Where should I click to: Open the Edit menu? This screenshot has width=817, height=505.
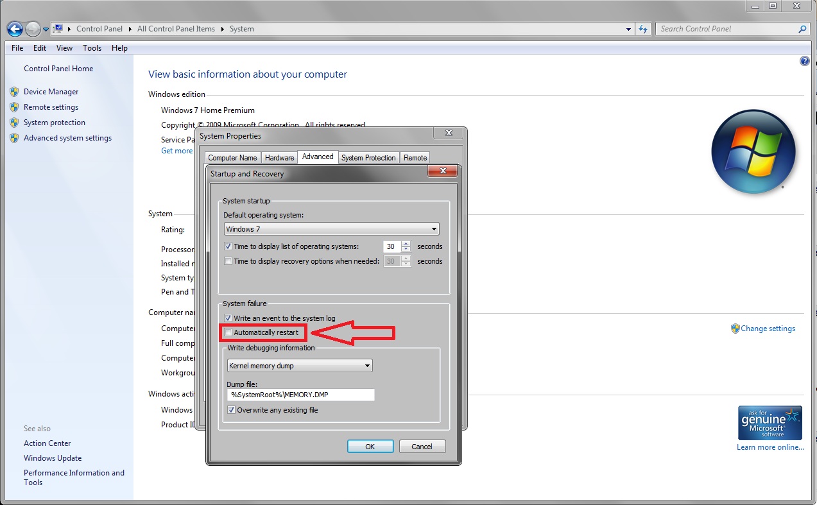[x=40, y=48]
